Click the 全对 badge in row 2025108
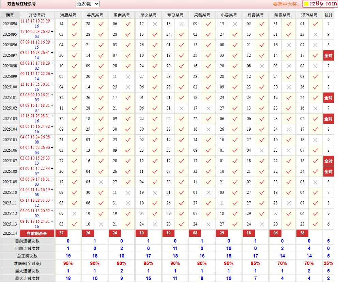Screen dimensions: 338x283 pos(328,171)
